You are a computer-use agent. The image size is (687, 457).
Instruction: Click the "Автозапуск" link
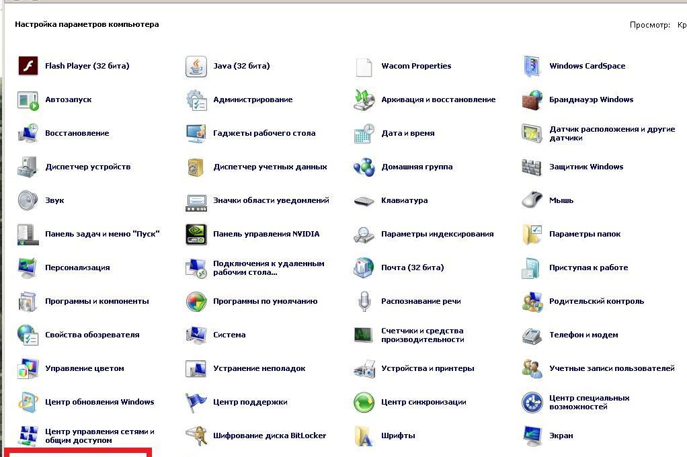coord(69,100)
